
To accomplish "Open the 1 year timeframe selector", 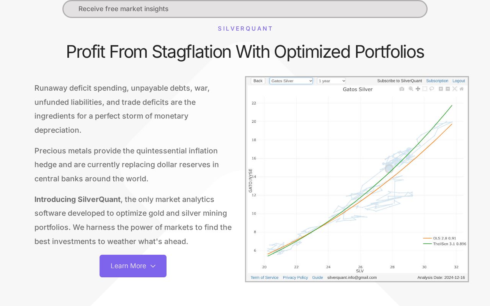I will pos(331,81).
